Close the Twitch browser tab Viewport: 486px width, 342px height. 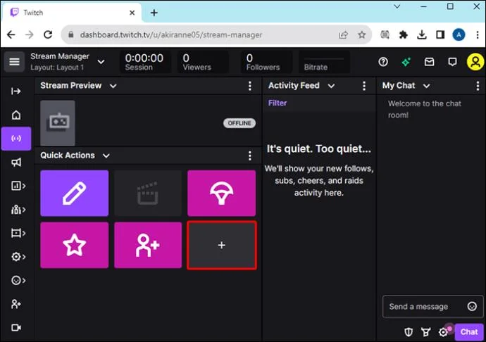tap(132, 13)
